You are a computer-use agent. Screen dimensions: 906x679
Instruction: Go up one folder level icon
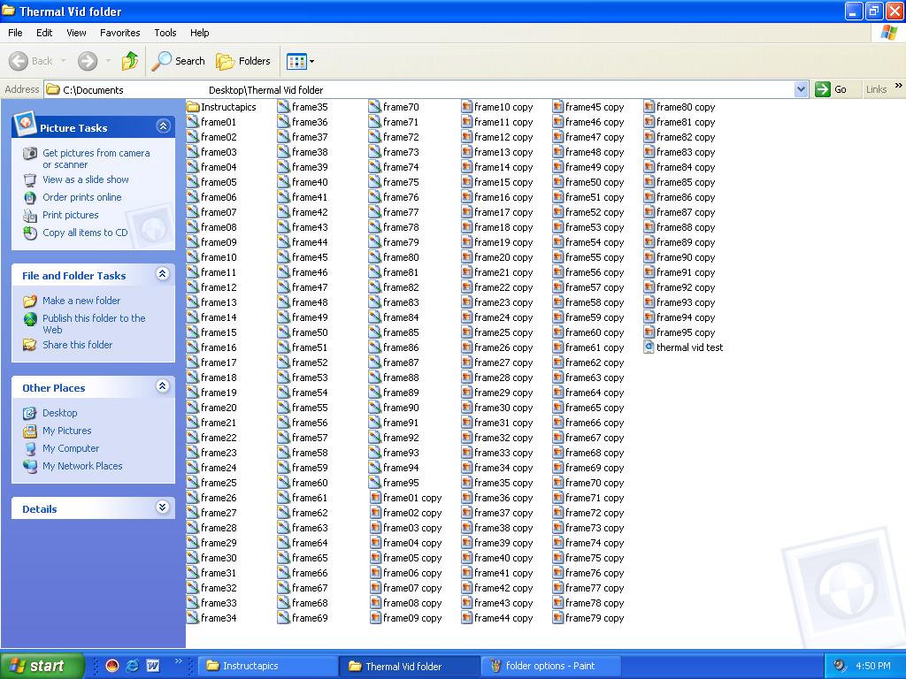130,61
